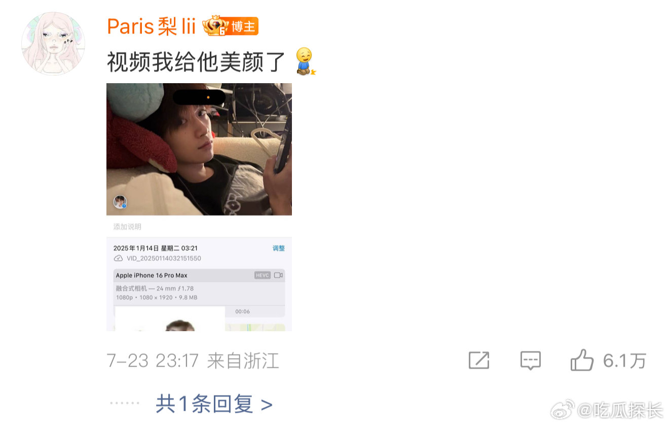This screenshot has height=426, width=669.
Task: Tap the 添加说明 caption field
Action: [x=127, y=227]
